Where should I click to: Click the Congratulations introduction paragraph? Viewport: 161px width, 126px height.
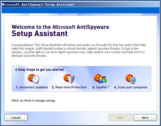click(x=79, y=50)
